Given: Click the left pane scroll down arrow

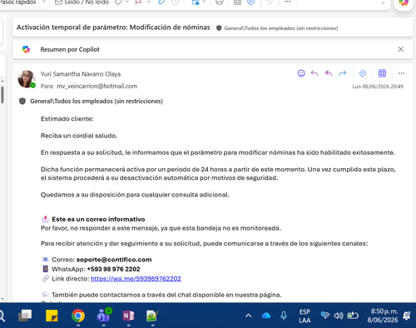Looking at the screenshot, I should click(x=2, y=299).
